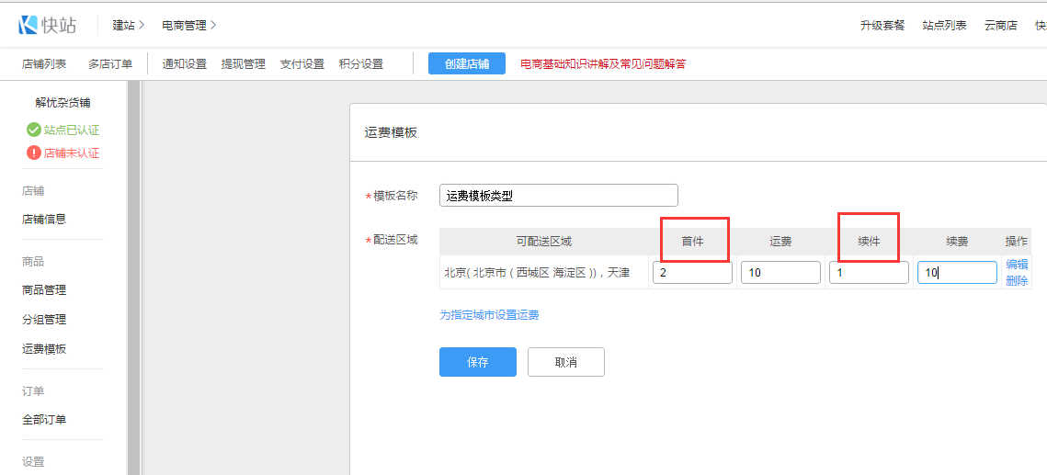
Task: Open the red 电商基础知识讲解 help link
Action: click(603, 64)
